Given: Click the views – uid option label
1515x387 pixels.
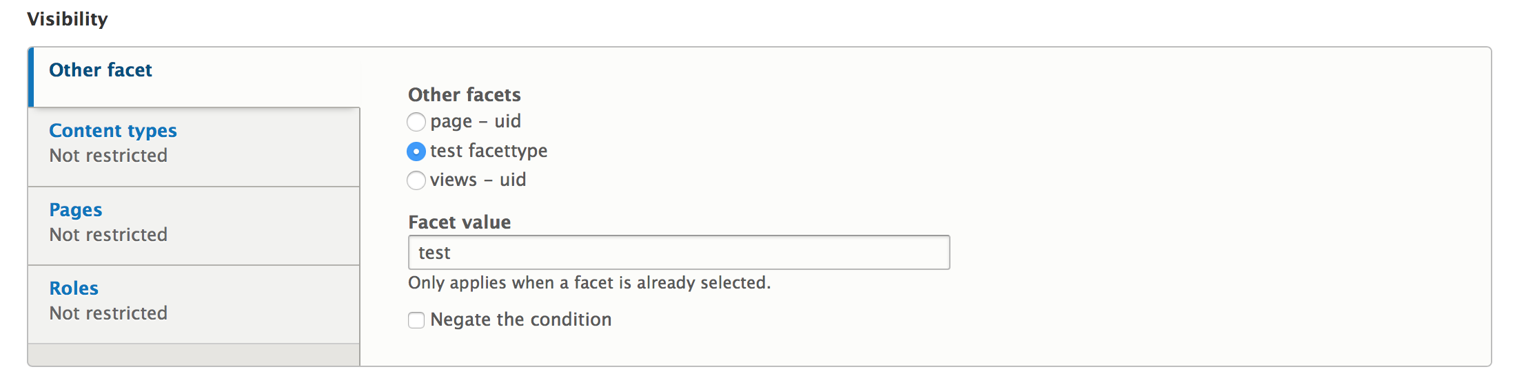Looking at the screenshot, I should (x=478, y=180).
